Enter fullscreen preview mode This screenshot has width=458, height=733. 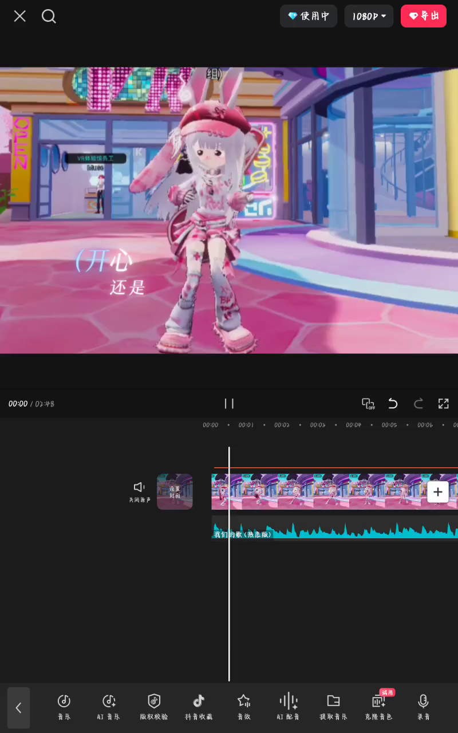[x=444, y=404]
